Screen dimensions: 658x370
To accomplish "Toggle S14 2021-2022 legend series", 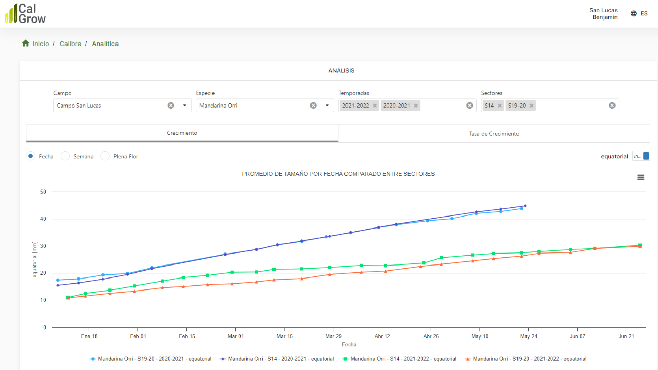I will point(399,359).
